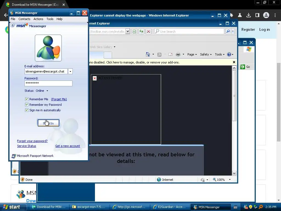The width and height of the screenshot is (281, 211).
Task: Click the Password field
Action: point(48,83)
